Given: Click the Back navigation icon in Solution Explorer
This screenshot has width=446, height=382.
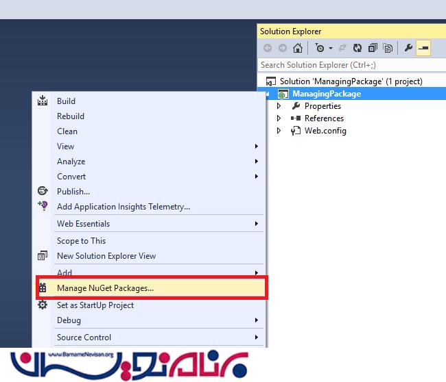Looking at the screenshot, I should (268, 48).
